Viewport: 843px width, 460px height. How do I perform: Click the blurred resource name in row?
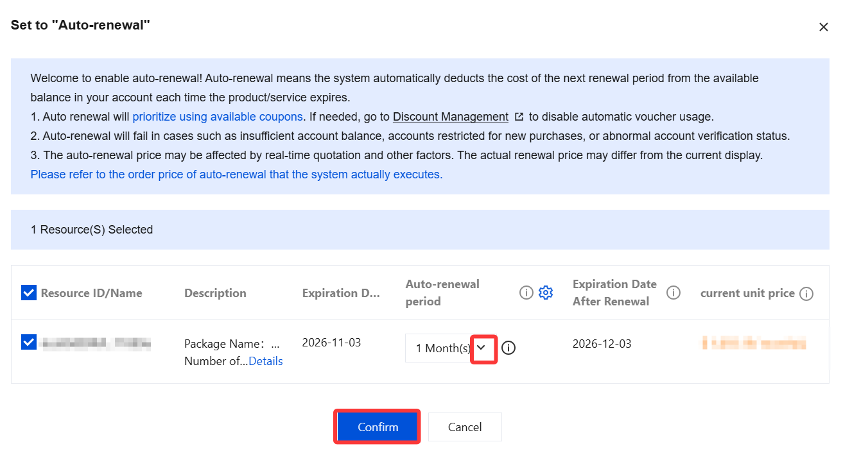96,344
